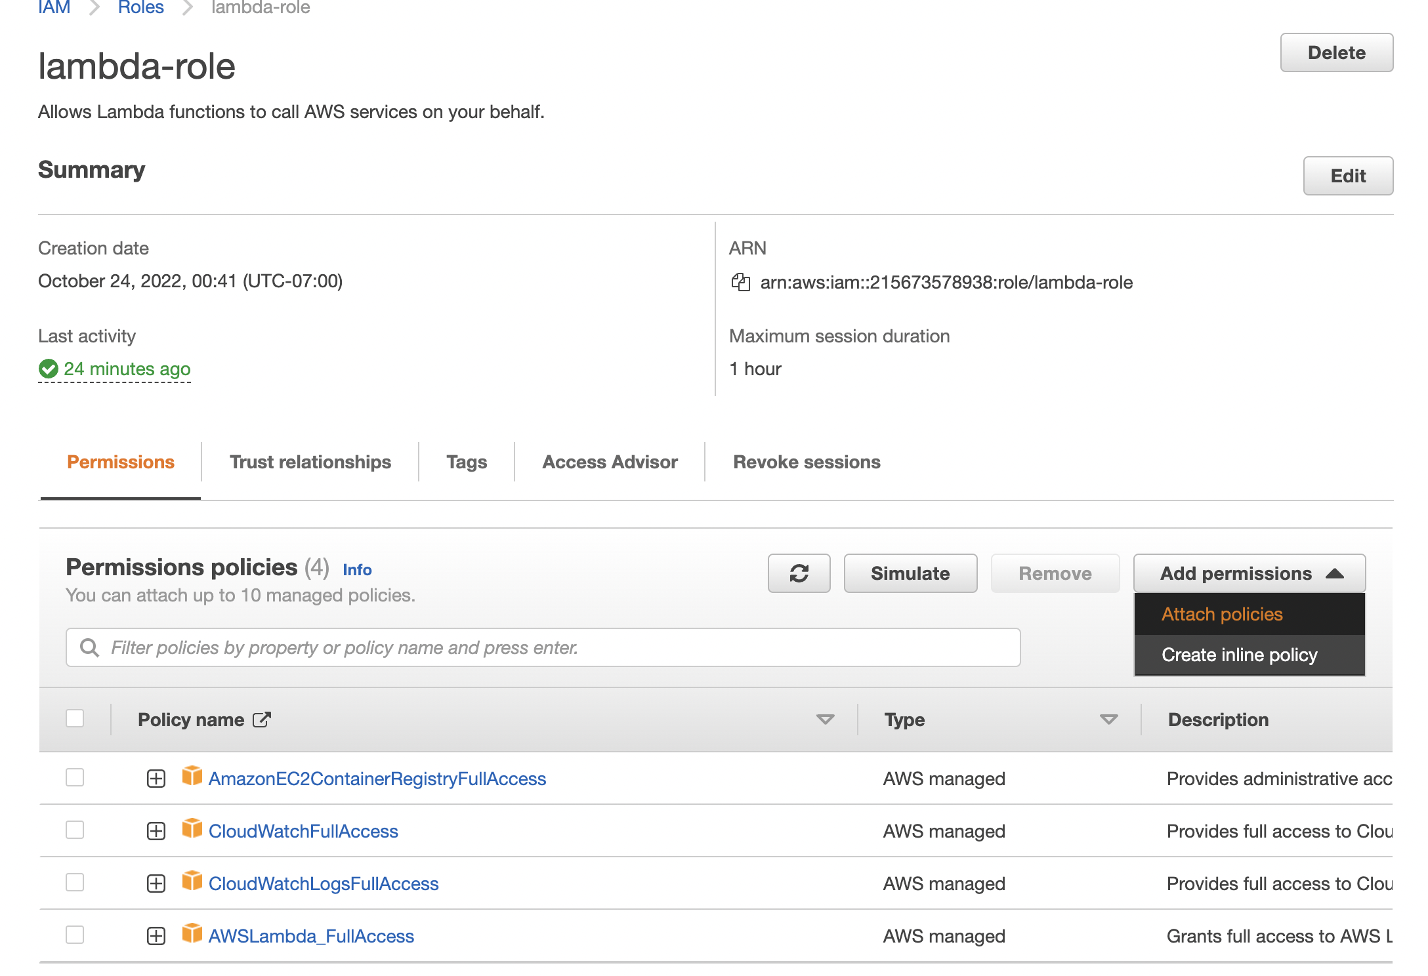
Task: Click the external link icon beside Policy name
Action: (x=262, y=720)
